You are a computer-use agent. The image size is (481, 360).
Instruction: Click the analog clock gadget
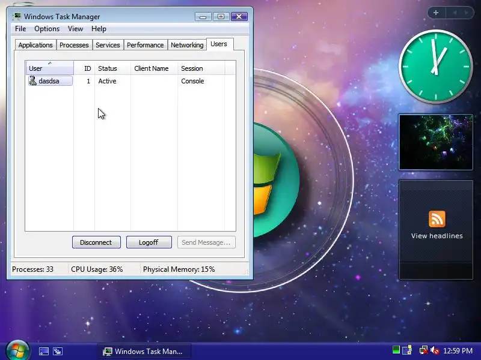[435, 66]
